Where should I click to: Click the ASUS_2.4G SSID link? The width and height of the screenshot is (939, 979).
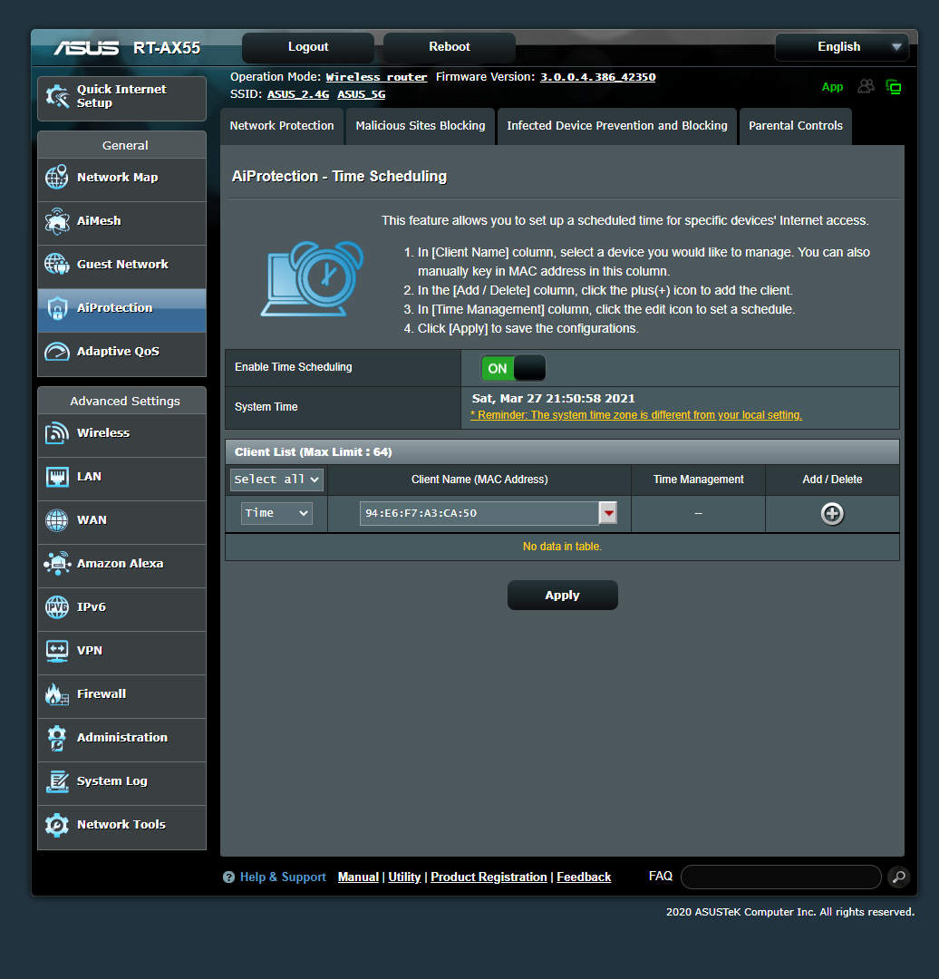pos(298,94)
